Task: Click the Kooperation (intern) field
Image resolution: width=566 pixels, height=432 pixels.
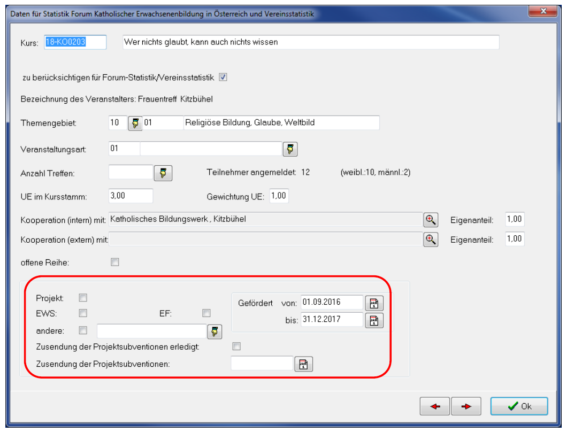Action: (x=265, y=219)
